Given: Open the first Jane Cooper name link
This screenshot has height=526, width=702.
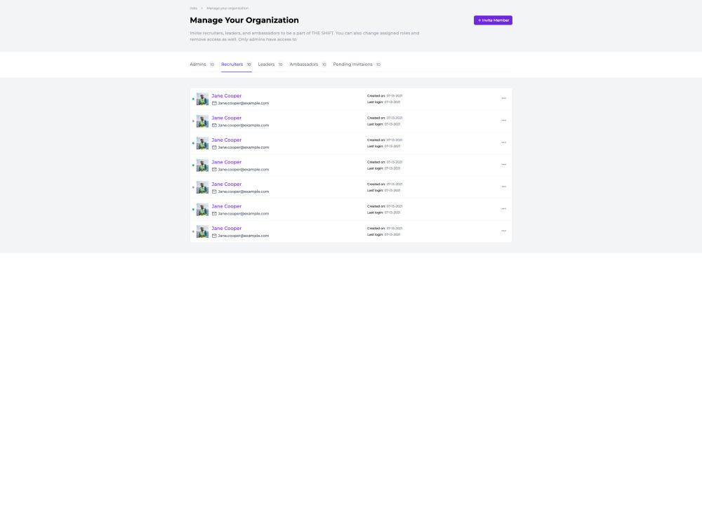Looking at the screenshot, I should point(227,95).
